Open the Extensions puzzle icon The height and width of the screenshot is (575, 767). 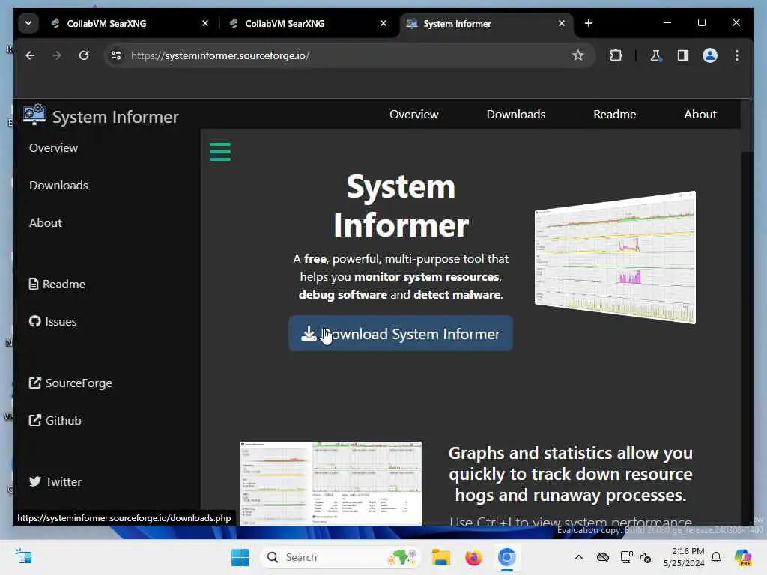616,55
